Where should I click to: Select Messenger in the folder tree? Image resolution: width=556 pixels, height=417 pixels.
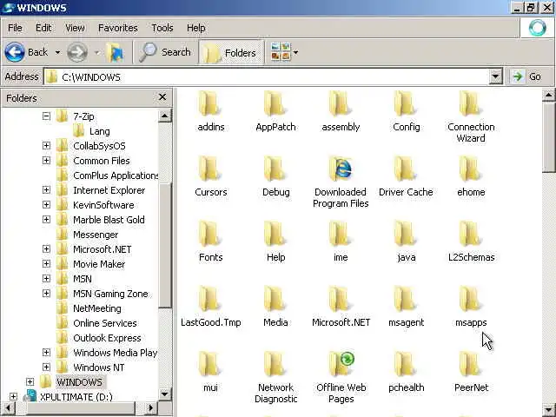click(96, 235)
